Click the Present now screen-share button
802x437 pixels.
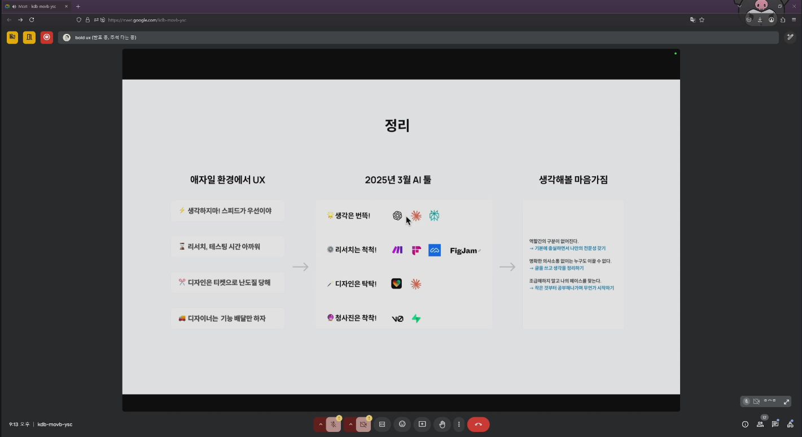[422, 424]
